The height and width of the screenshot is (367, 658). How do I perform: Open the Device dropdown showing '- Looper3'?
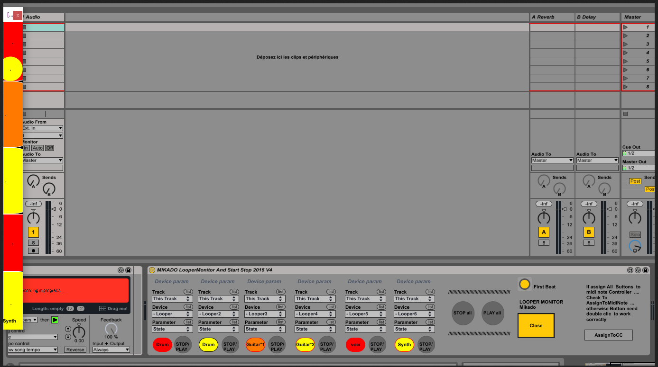264,314
